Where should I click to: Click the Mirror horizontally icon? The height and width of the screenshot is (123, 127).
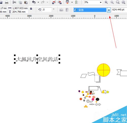click(61, 10)
